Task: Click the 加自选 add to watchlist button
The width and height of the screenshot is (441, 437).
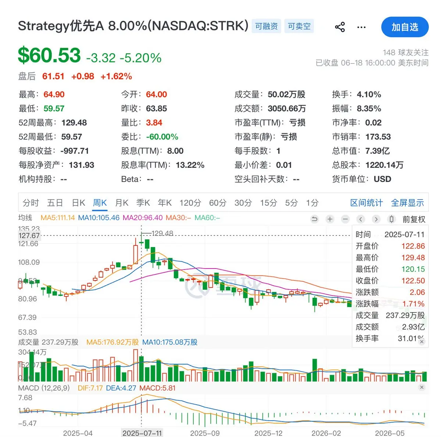Action: (405, 27)
